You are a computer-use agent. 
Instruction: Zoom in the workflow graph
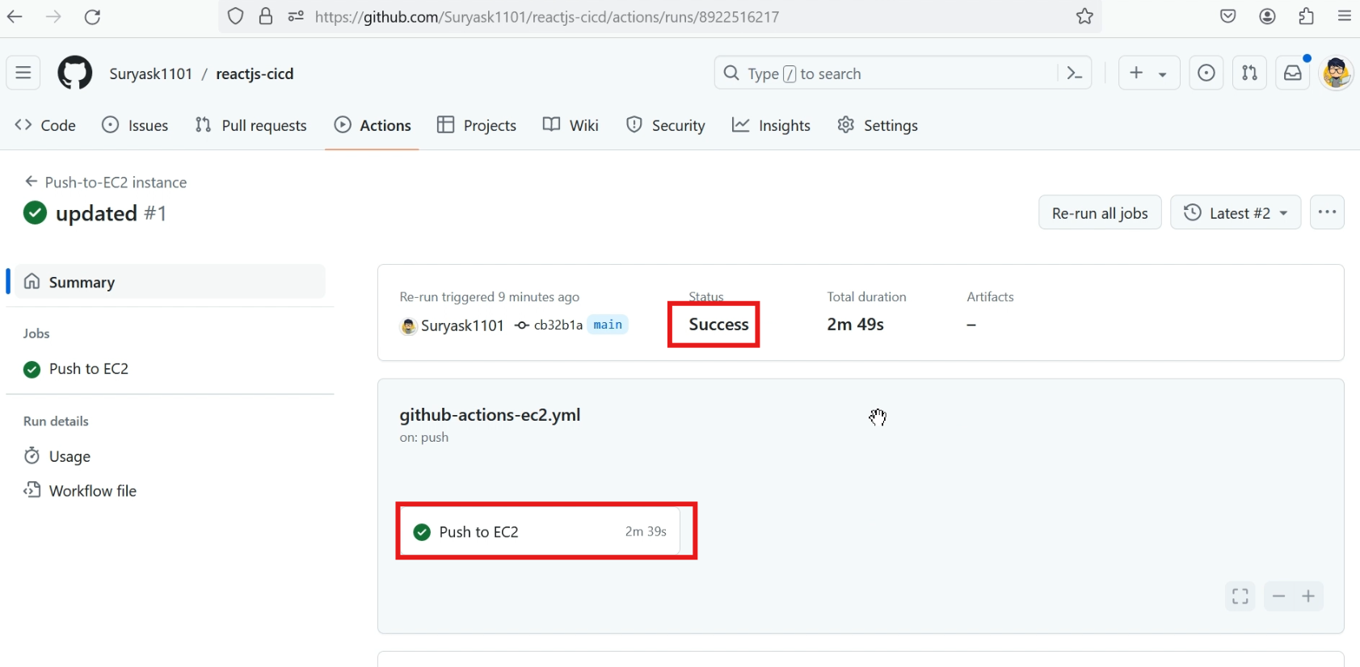[x=1308, y=597]
